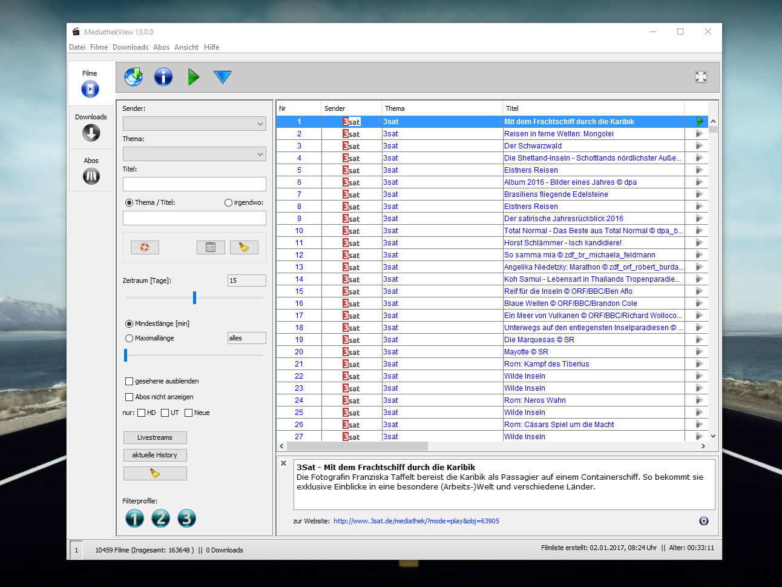This screenshot has height=587, width=782.
Task: Click the Zeitraum days value field
Action: point(247,280)
